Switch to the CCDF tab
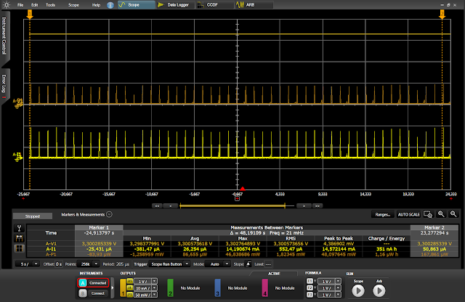465x302 pixels. [x=215, y=5]
